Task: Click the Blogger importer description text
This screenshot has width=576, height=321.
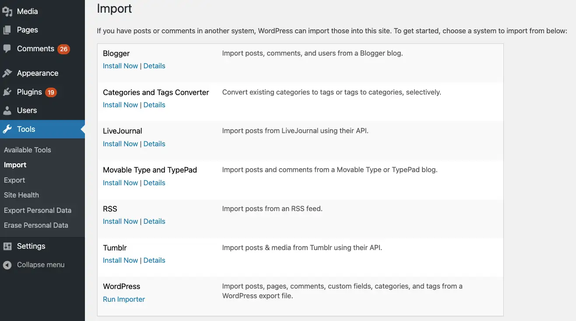Action: [313, 53]
